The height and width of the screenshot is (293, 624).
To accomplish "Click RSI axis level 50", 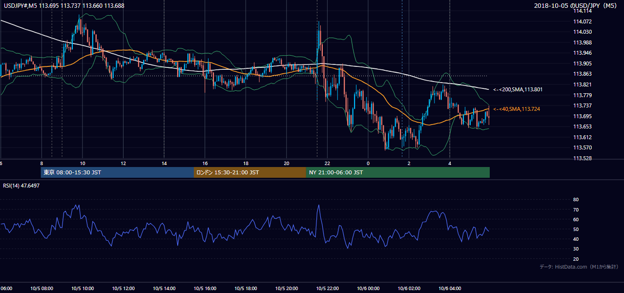I will 576,229.
